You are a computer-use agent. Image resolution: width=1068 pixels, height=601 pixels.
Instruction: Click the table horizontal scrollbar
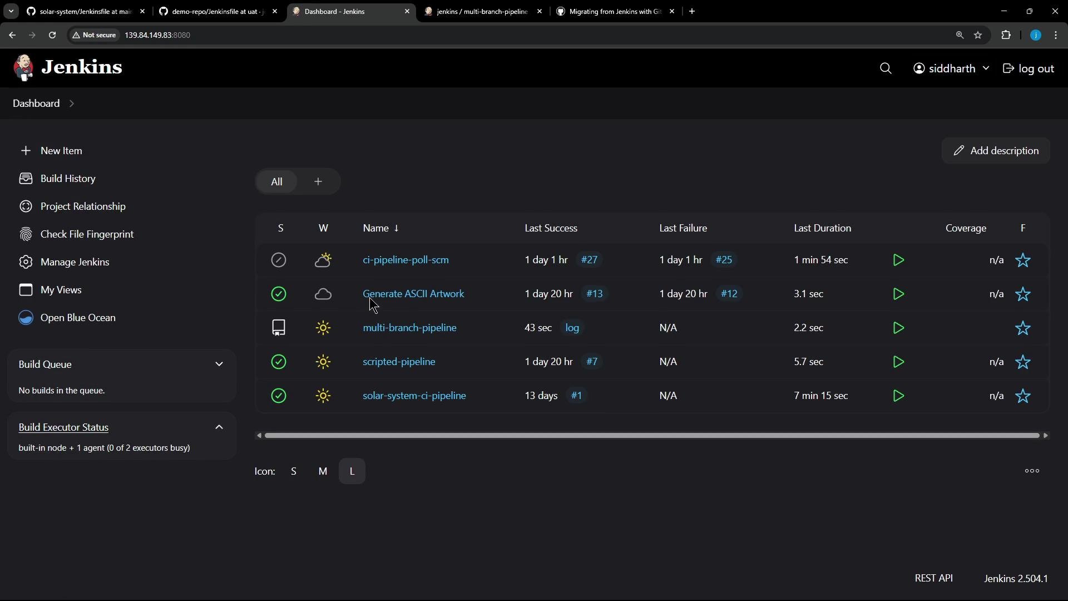[x=652, y=436]
